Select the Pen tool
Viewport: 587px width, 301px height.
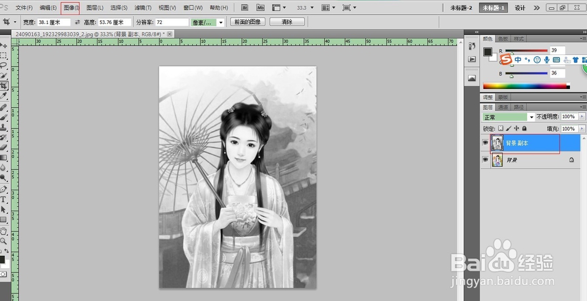[4, 189]
